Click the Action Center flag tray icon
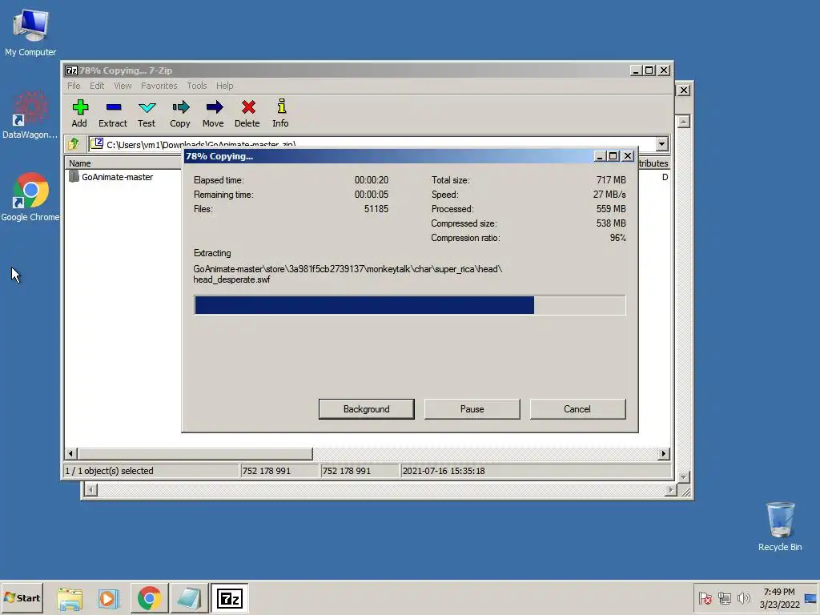This screenshot has height=615, width=820. [x=705, y=598]
